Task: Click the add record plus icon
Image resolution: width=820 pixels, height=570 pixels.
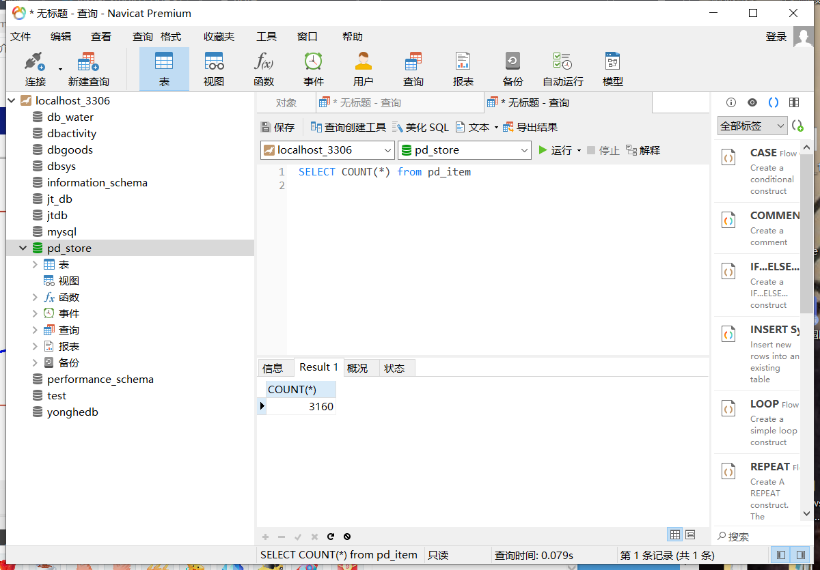Action: coord(265,537)
